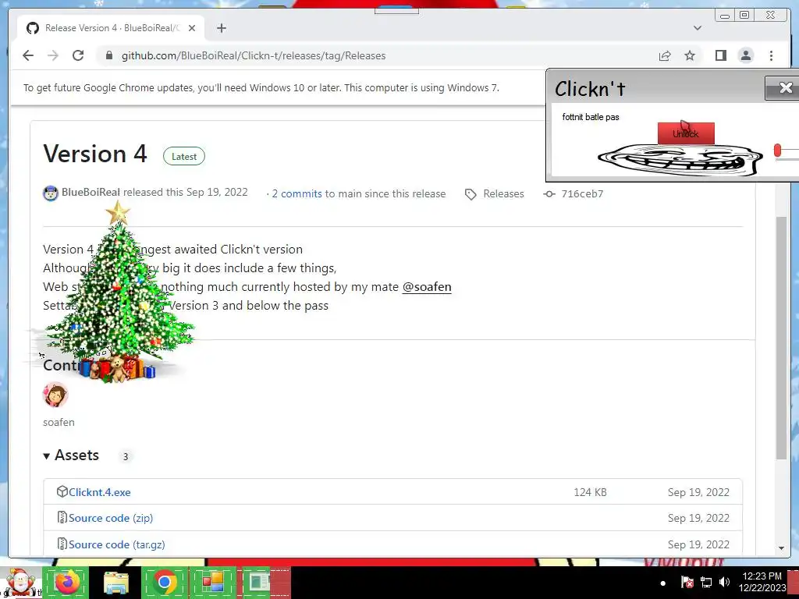Open the tab search dropdown chevron
Screen dimensions: 799x599
(697, 28)
